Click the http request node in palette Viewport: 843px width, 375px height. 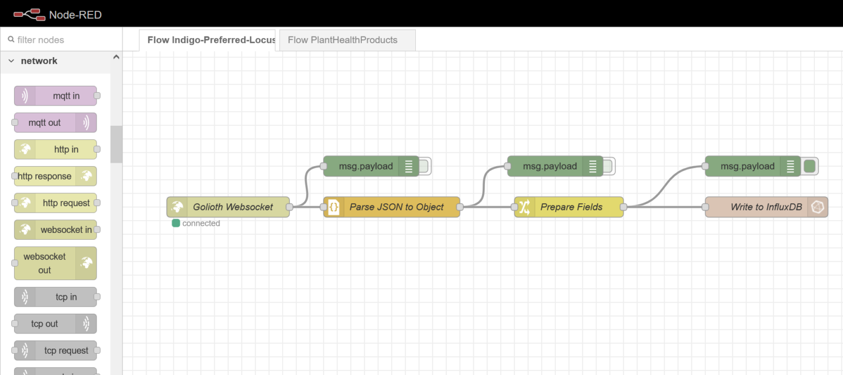[55, 203]
